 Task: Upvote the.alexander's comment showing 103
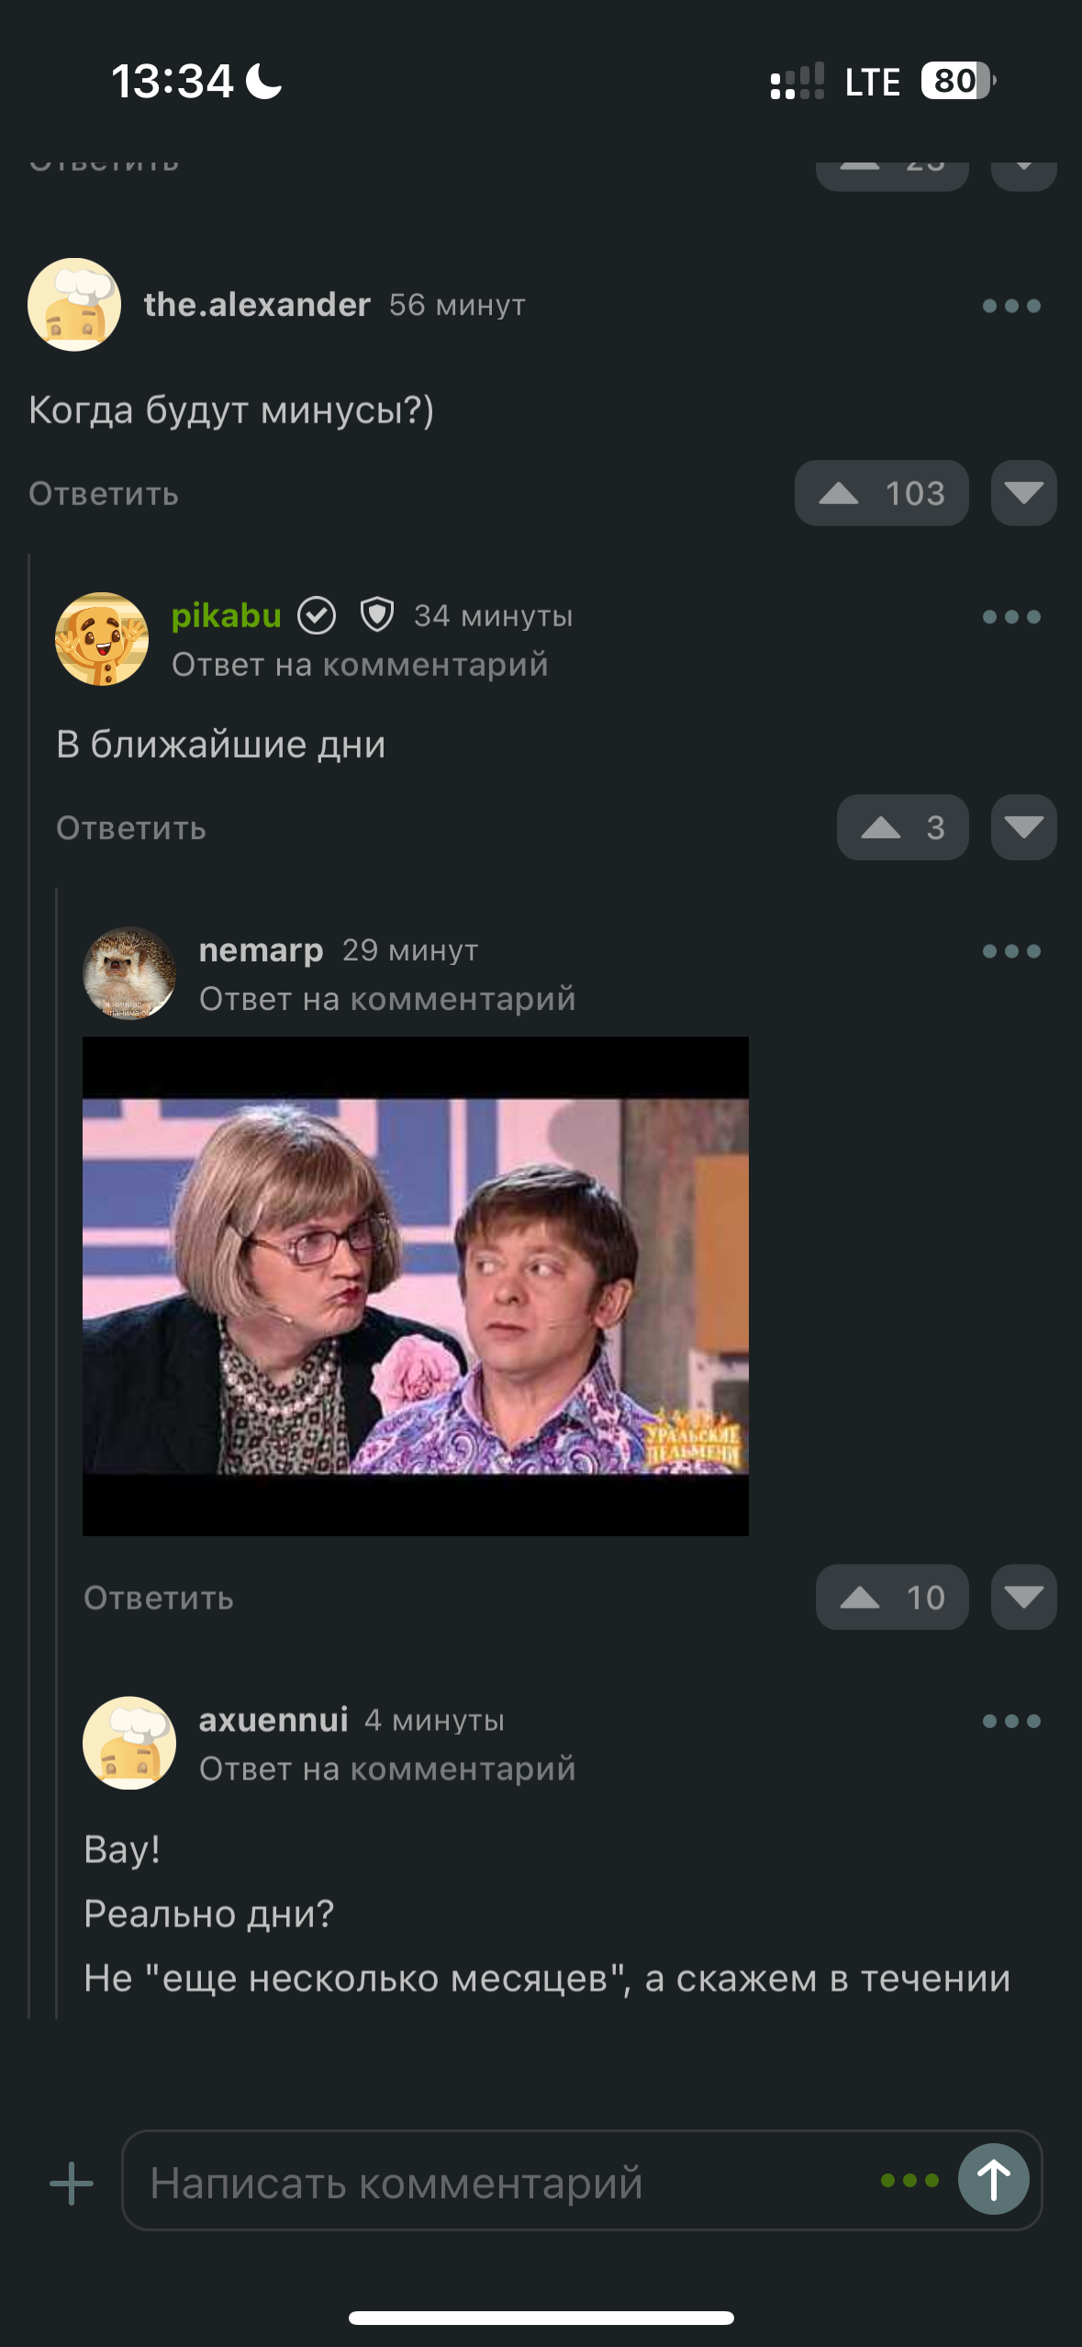coord(881,493)
